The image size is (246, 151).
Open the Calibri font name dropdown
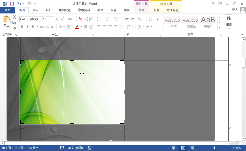tap(40, 19)
